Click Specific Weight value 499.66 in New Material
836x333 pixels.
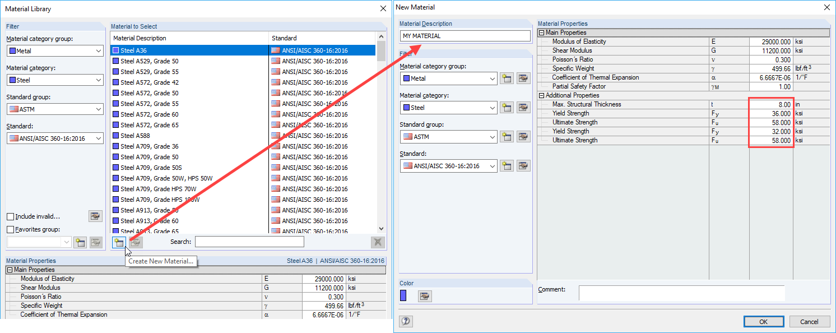(x=771, y=68)
